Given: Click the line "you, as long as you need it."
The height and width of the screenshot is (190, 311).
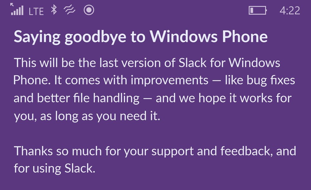Looking at the screenshot, I should pos(87,116).
